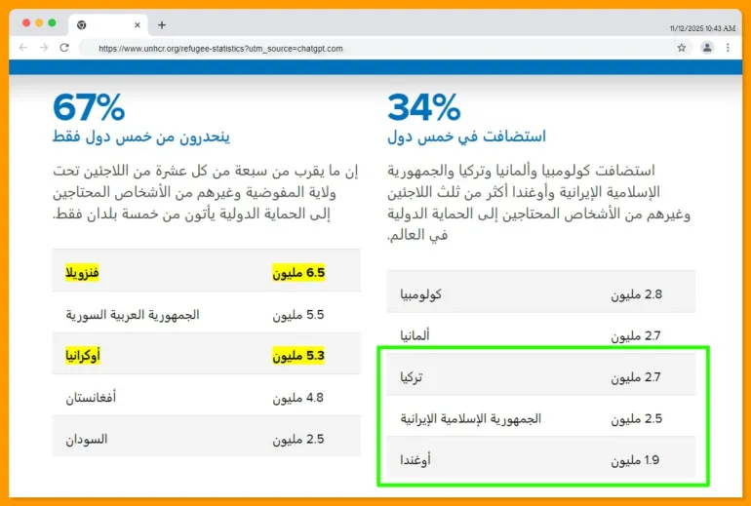The width and height of the screenshot is (751, 506).
Task: Select the كولومبيا row label
Action: (420, 294)
